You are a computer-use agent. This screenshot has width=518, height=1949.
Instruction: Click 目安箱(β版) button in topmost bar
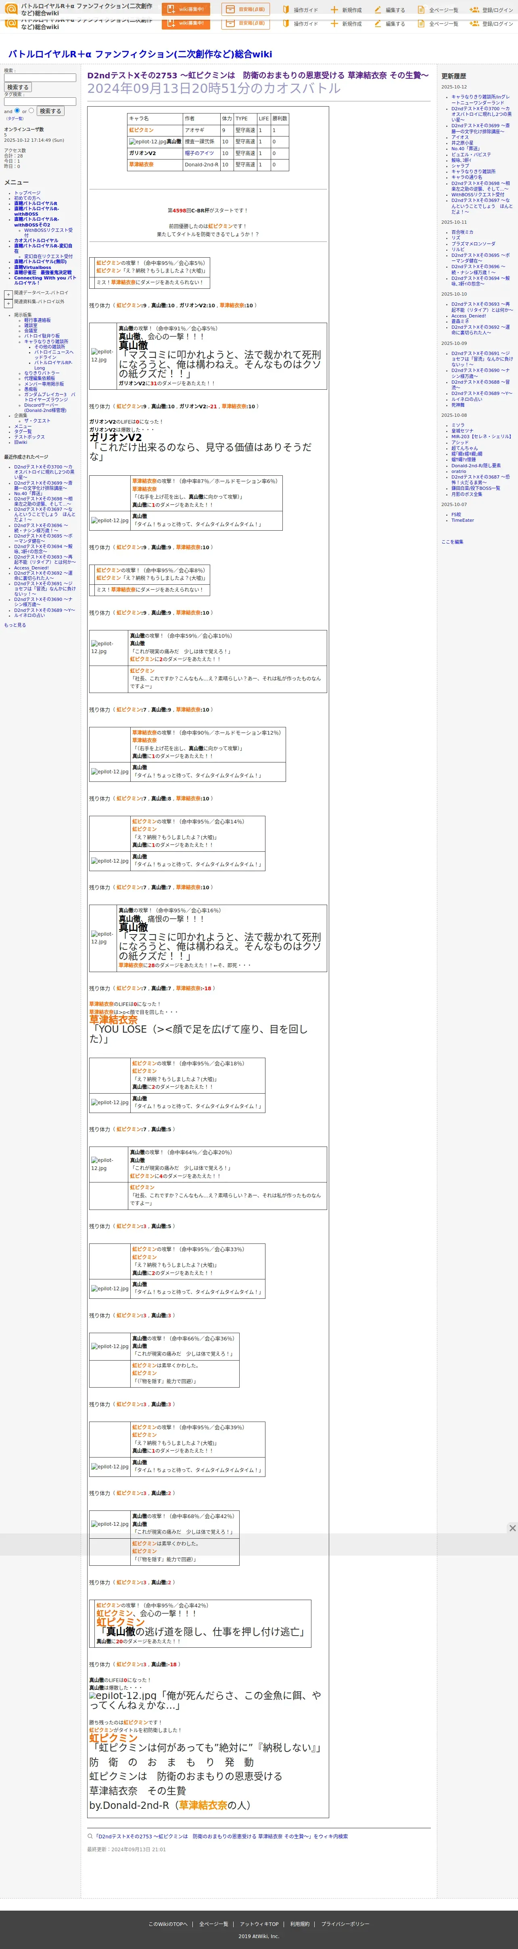245,9
